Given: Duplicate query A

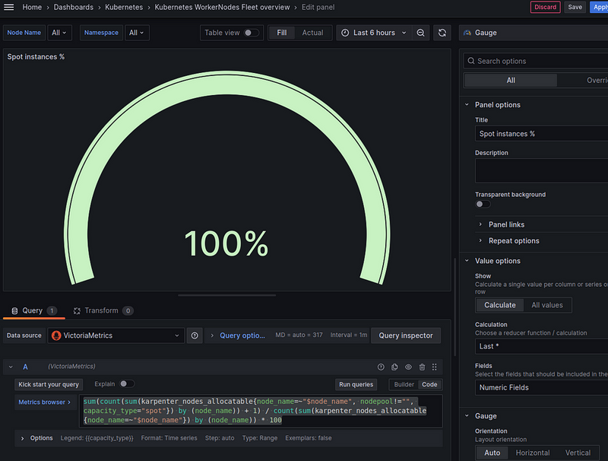Looking at the screenshot, I should (394, 367).
